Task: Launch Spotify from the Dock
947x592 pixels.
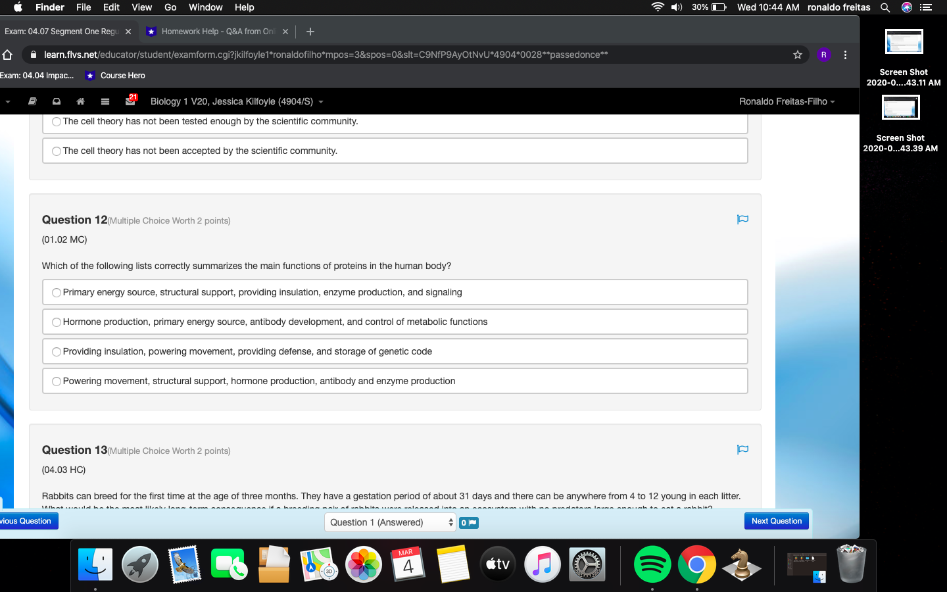Action: coord(652,564)
